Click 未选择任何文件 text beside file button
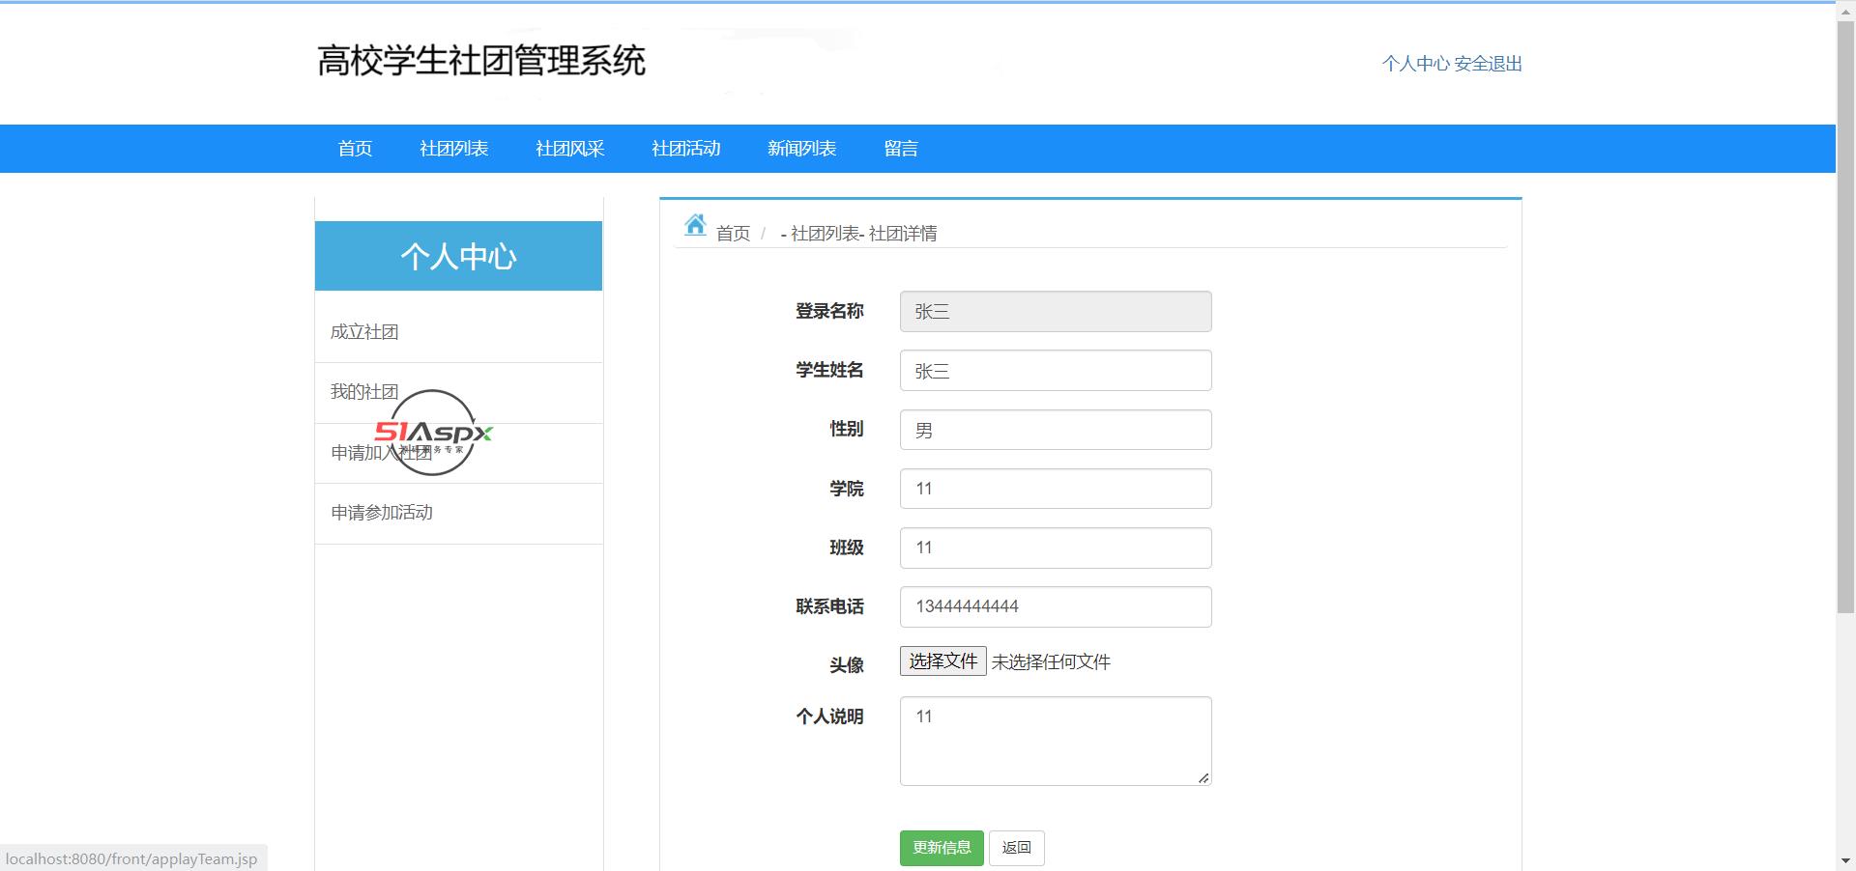 coord(1051,662)
